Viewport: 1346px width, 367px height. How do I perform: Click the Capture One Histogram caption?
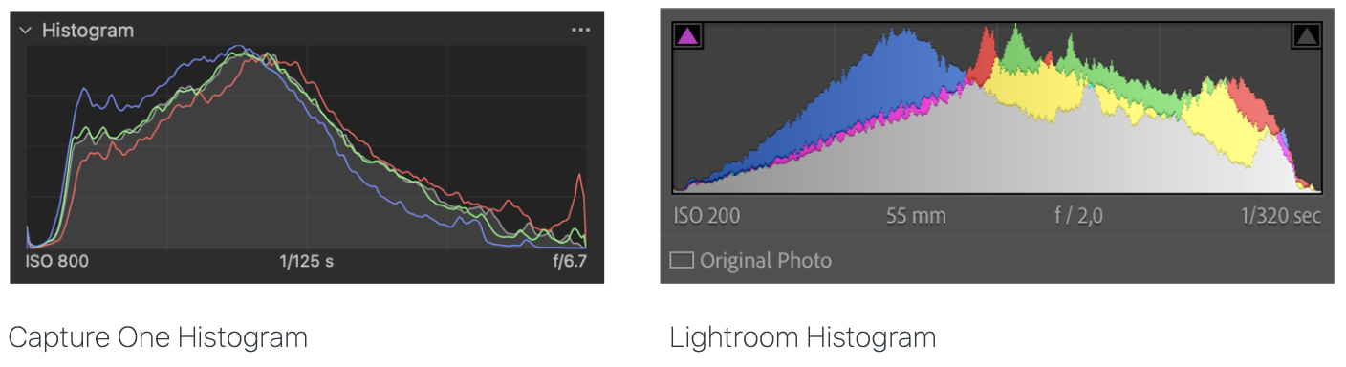pyautogui.click(x=158, y=337)
